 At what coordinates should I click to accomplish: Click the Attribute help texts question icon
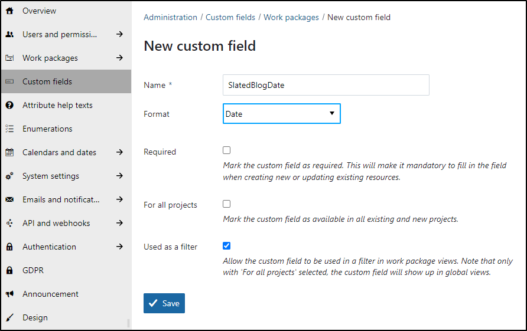tap(9, 105)
